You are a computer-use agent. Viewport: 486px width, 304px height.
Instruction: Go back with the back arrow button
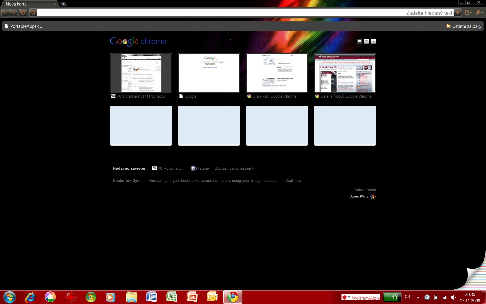point(5,12)
